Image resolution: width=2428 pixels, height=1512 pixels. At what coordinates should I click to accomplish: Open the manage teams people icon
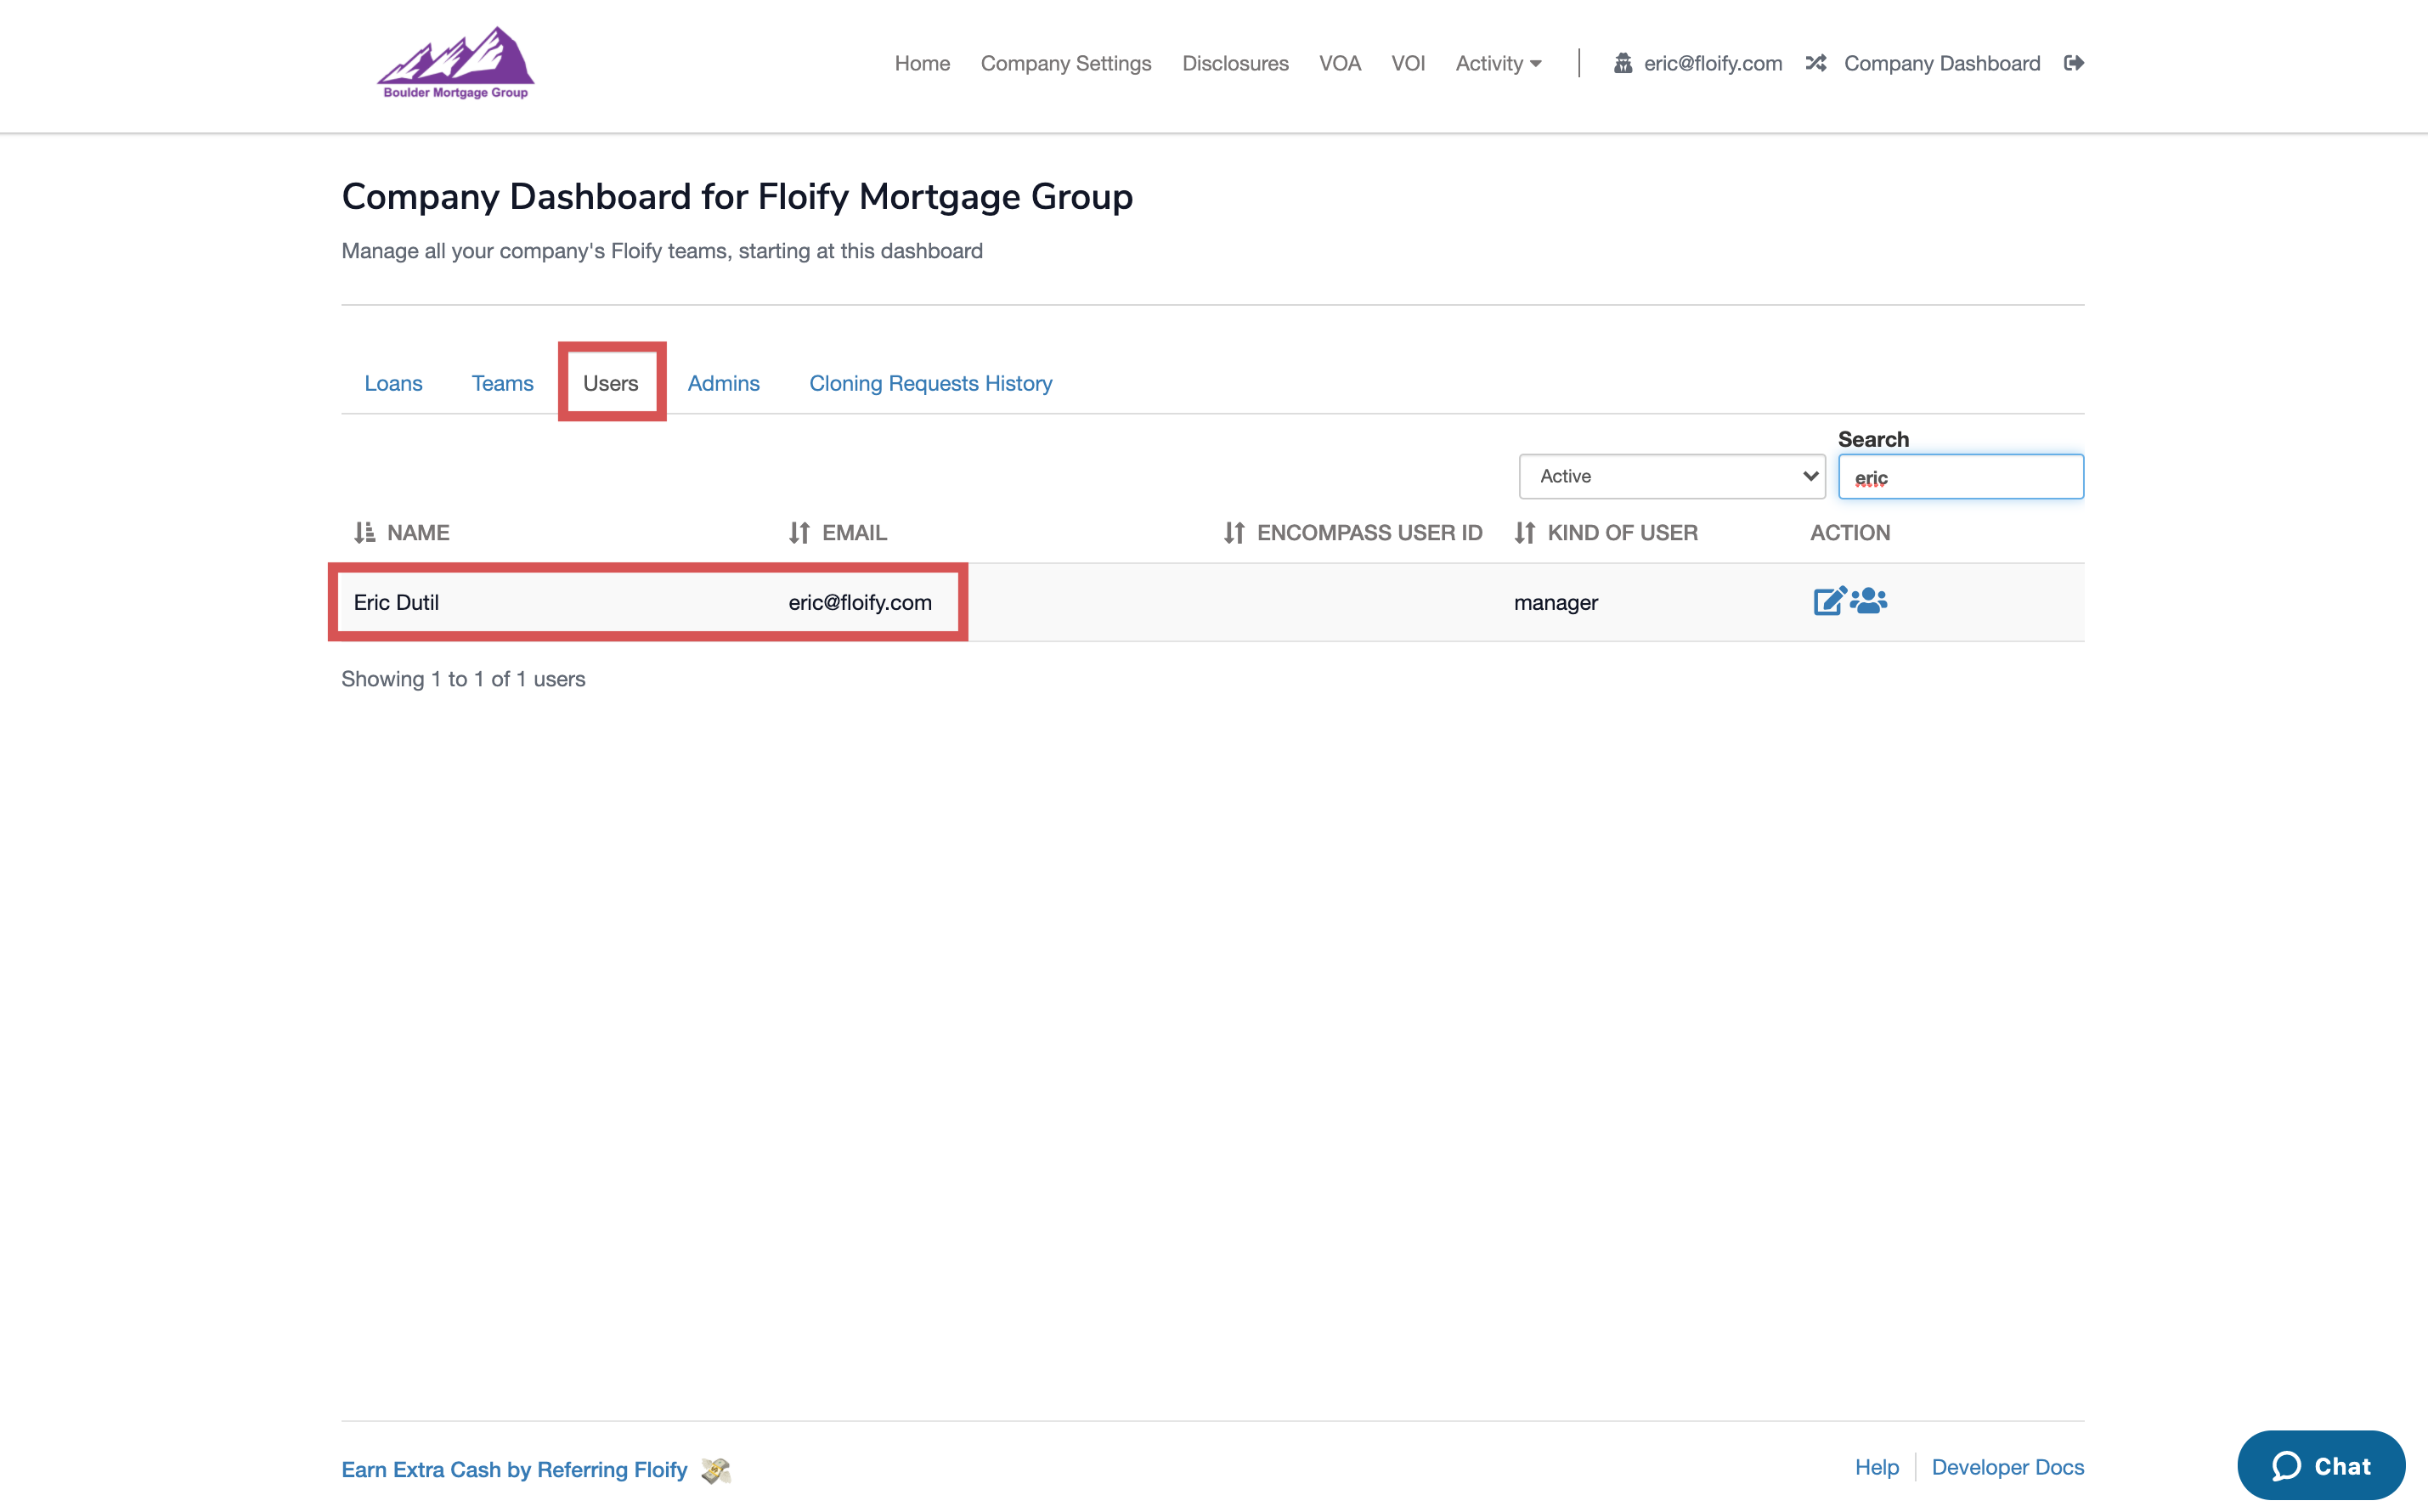coord(1868,600)
